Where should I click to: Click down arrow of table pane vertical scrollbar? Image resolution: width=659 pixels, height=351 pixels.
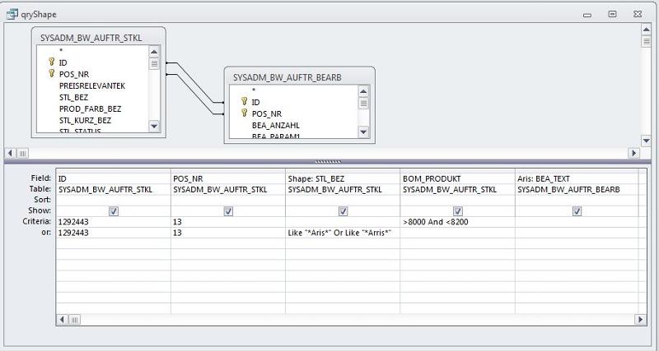(646, 141)
